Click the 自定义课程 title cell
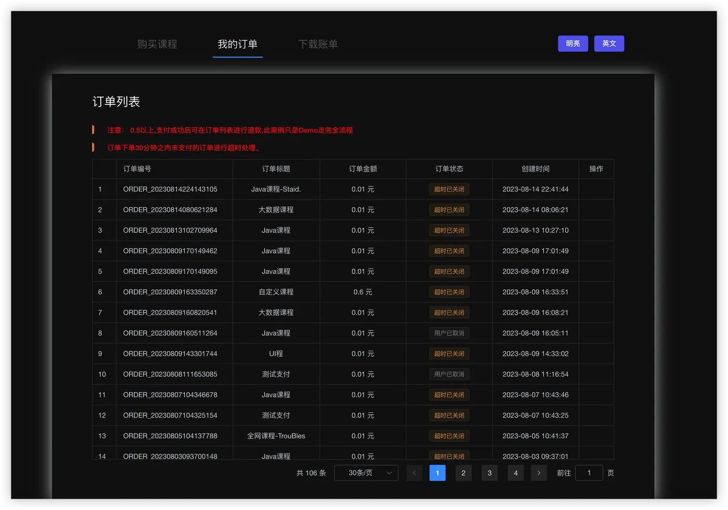Screen dimensions: 728x510 [x=276, y=292]
